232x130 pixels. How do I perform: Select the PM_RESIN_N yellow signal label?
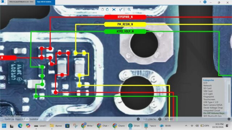pyautogui.click(x=125, y=24)
